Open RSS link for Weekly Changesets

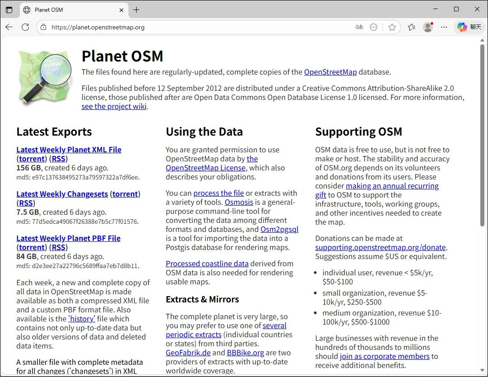pyautogui.click(x=26, y=203)
